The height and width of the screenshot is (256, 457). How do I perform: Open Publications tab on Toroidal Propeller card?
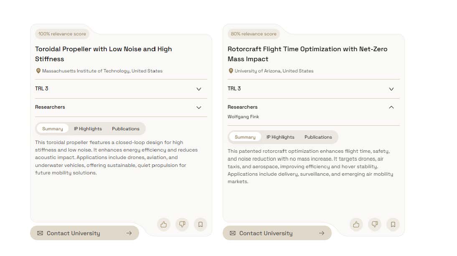(126, 129)
